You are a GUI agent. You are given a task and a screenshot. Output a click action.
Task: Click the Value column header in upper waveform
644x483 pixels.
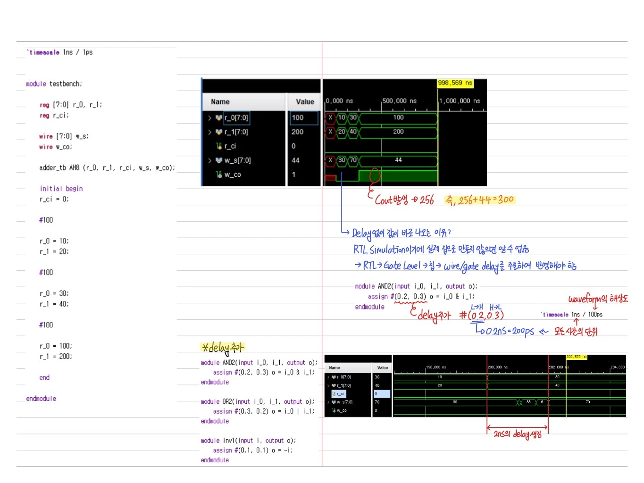coord(305,101)
